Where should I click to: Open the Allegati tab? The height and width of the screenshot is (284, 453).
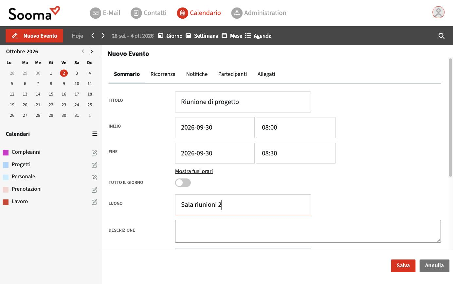[266, 74]
